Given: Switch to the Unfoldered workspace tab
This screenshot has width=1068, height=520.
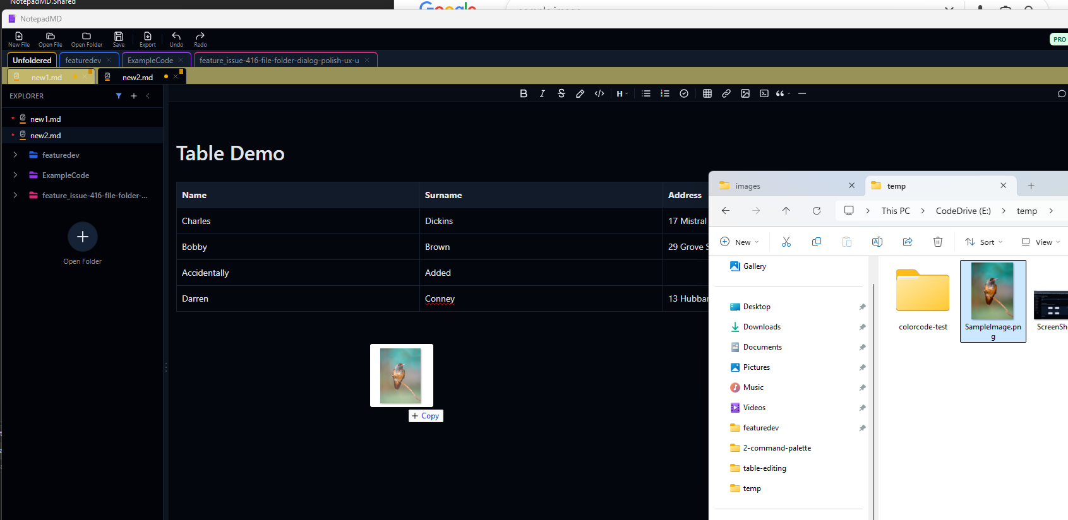Looking at the screenshot, I should pos(32,60).
